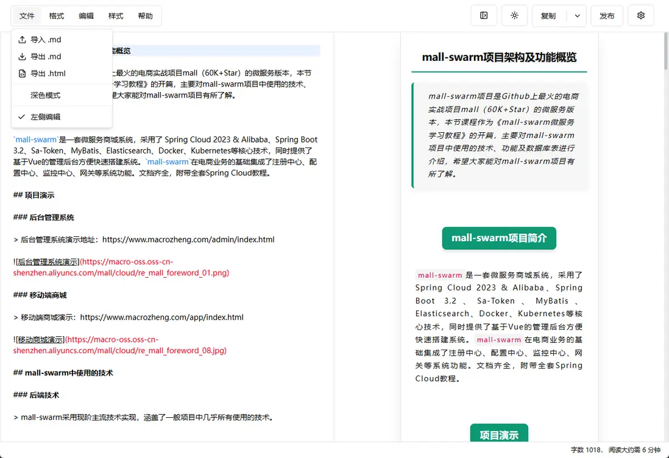Viewport: 669px width, 458px height.
Task: Click the > mall-swarm采用现阶主流技术实现 quote line
Action: (x=143, y=417)
